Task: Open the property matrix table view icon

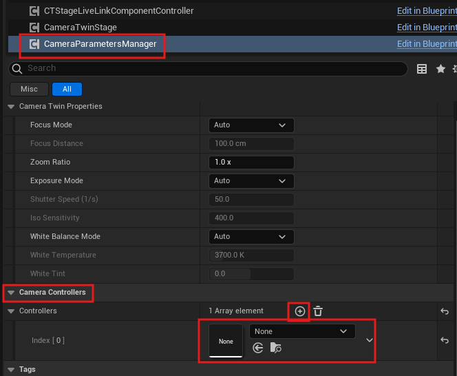Action: click(x=422, y=69)
